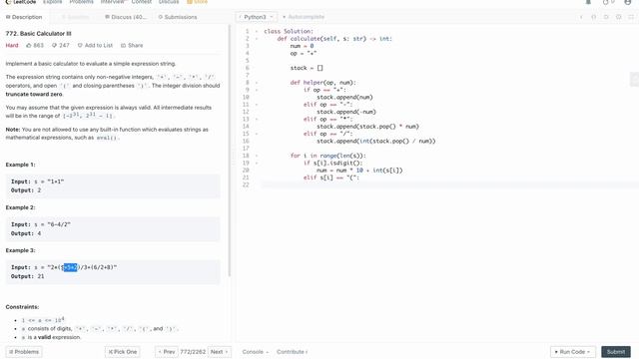Click the editor fullscreen icon

coord(631,17)
